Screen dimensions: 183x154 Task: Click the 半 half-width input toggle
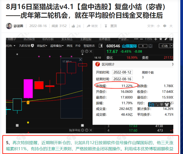click(162, 105)
